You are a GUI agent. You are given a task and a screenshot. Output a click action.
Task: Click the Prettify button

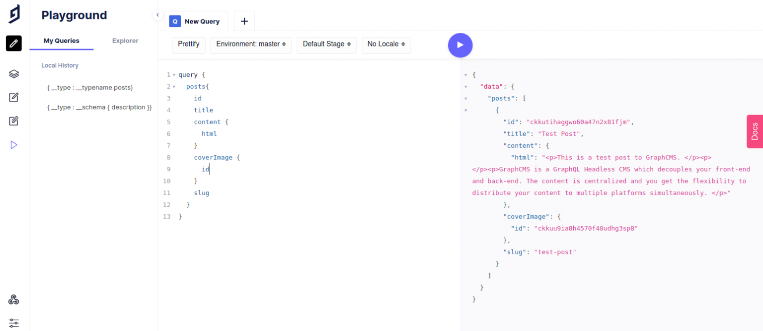(x=188, y=44)
